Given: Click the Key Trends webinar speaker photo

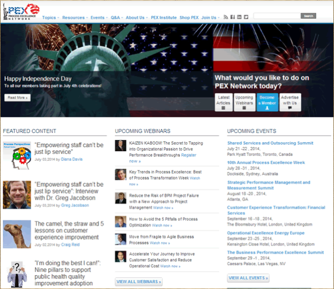Looking at the screenshot, I should (x=121, y=175).
